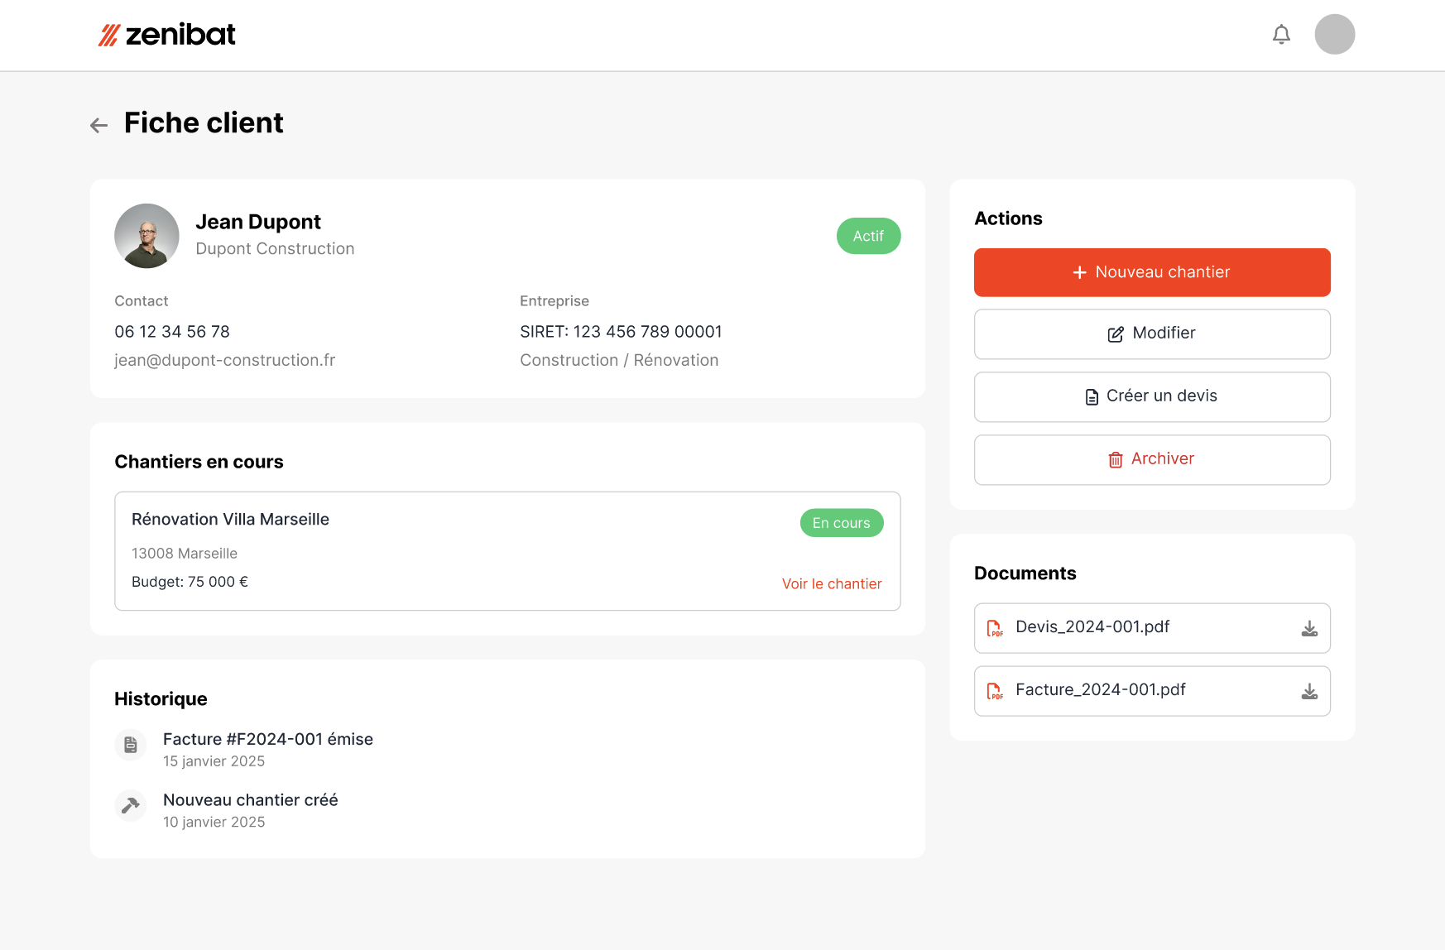Select the Facture #F2024-001 émise entry
The width and height of the screenshot is (1445, 950).
[x=268, y=739]
